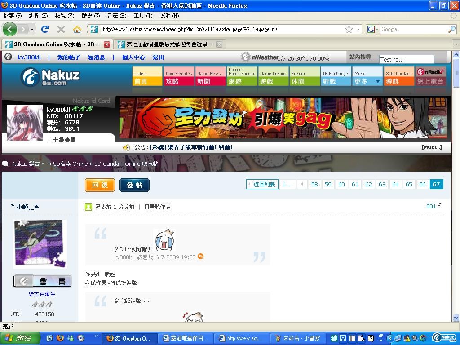Click the 回復 reply button
This screenshot has height=345, width=460.
(x=100, y=185)
